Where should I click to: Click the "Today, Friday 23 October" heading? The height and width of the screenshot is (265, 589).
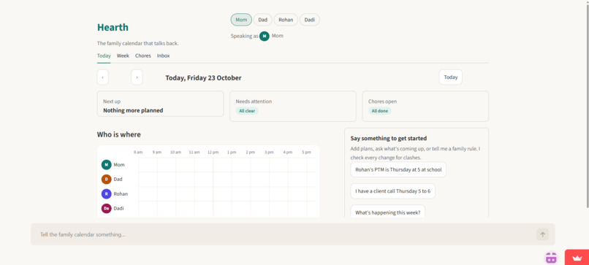click(x=204, y=78)
